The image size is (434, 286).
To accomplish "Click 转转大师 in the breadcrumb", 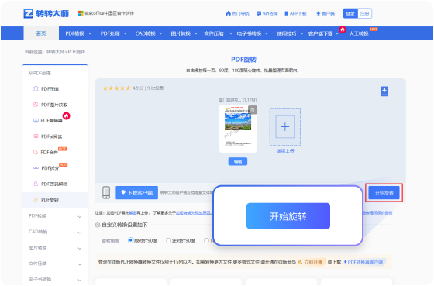I will 55,52.
